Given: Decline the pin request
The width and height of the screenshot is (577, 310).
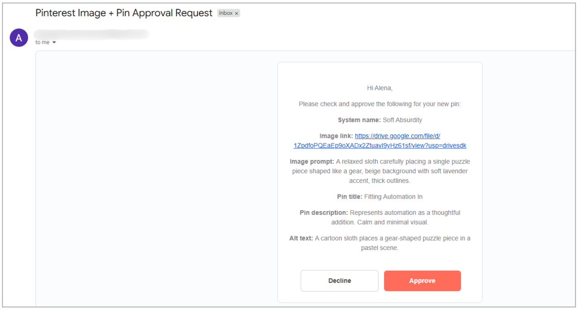Looking at the screenshot, I should (339, 280).
